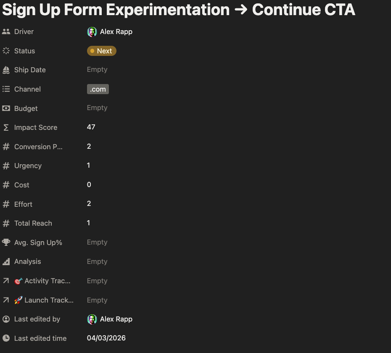Open the .com Channel selector
The height and width of the screenshot is (353, 391).
98,89
